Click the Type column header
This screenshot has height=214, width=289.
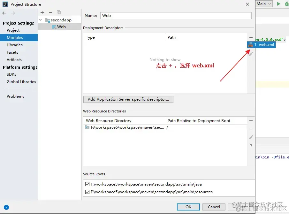[x=124, y=37]
